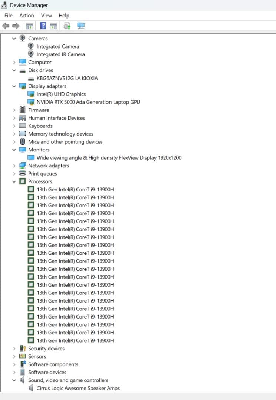This screenshot has width=276, height=400.
Task: Expand the Security devices category
Action: (x=14, y=349)
